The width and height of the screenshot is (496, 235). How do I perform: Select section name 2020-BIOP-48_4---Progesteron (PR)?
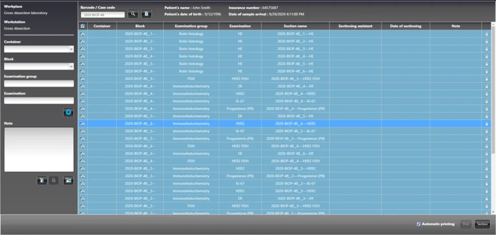pos(295,109)
